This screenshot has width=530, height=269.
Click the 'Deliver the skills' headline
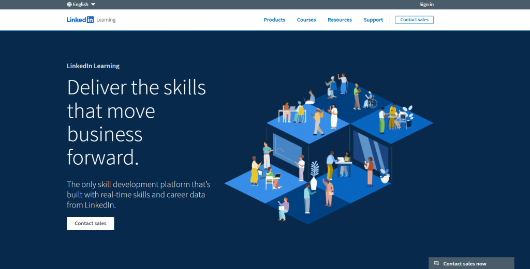pos(136,122)
